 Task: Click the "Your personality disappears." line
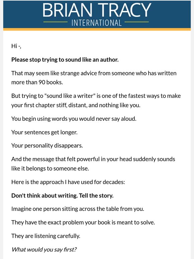[x=47, y=146]
